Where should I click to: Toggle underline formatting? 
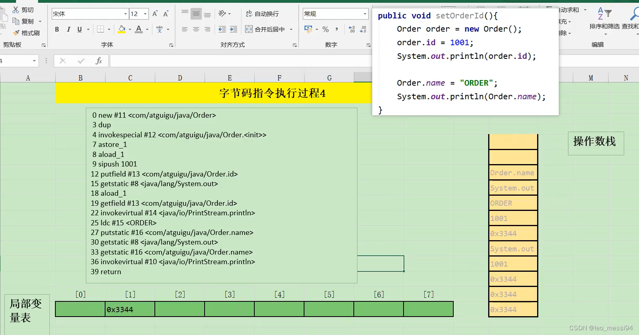click(x=79, y=29)
